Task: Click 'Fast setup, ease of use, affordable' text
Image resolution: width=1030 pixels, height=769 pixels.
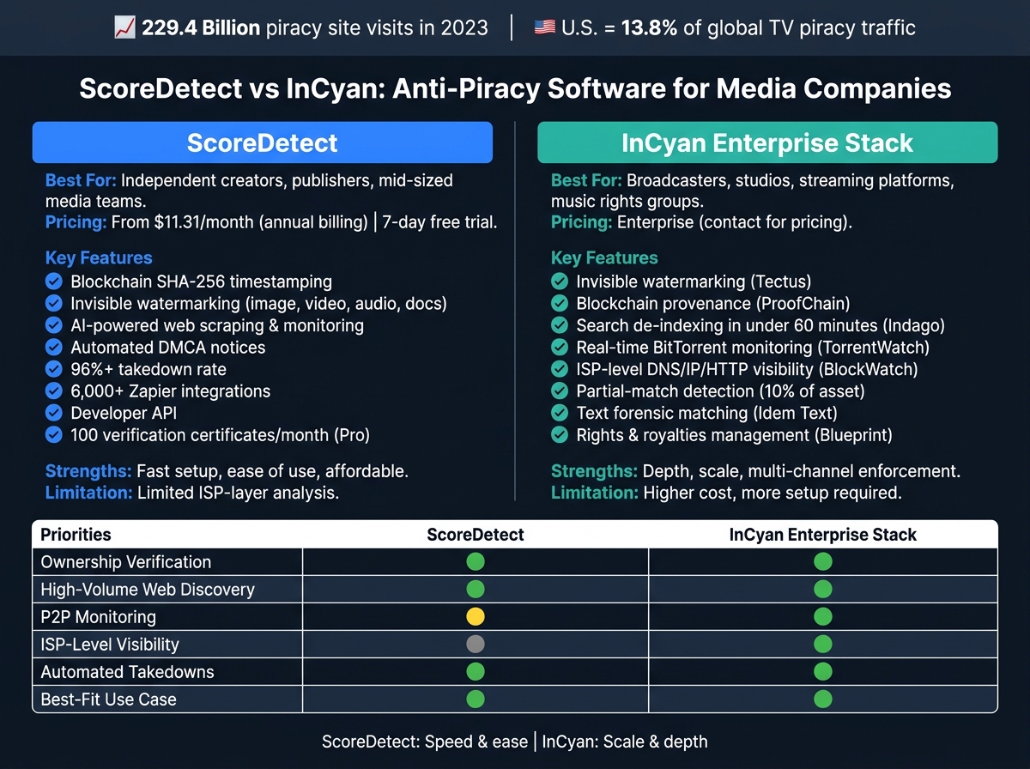Action: (x=273, y=471)
